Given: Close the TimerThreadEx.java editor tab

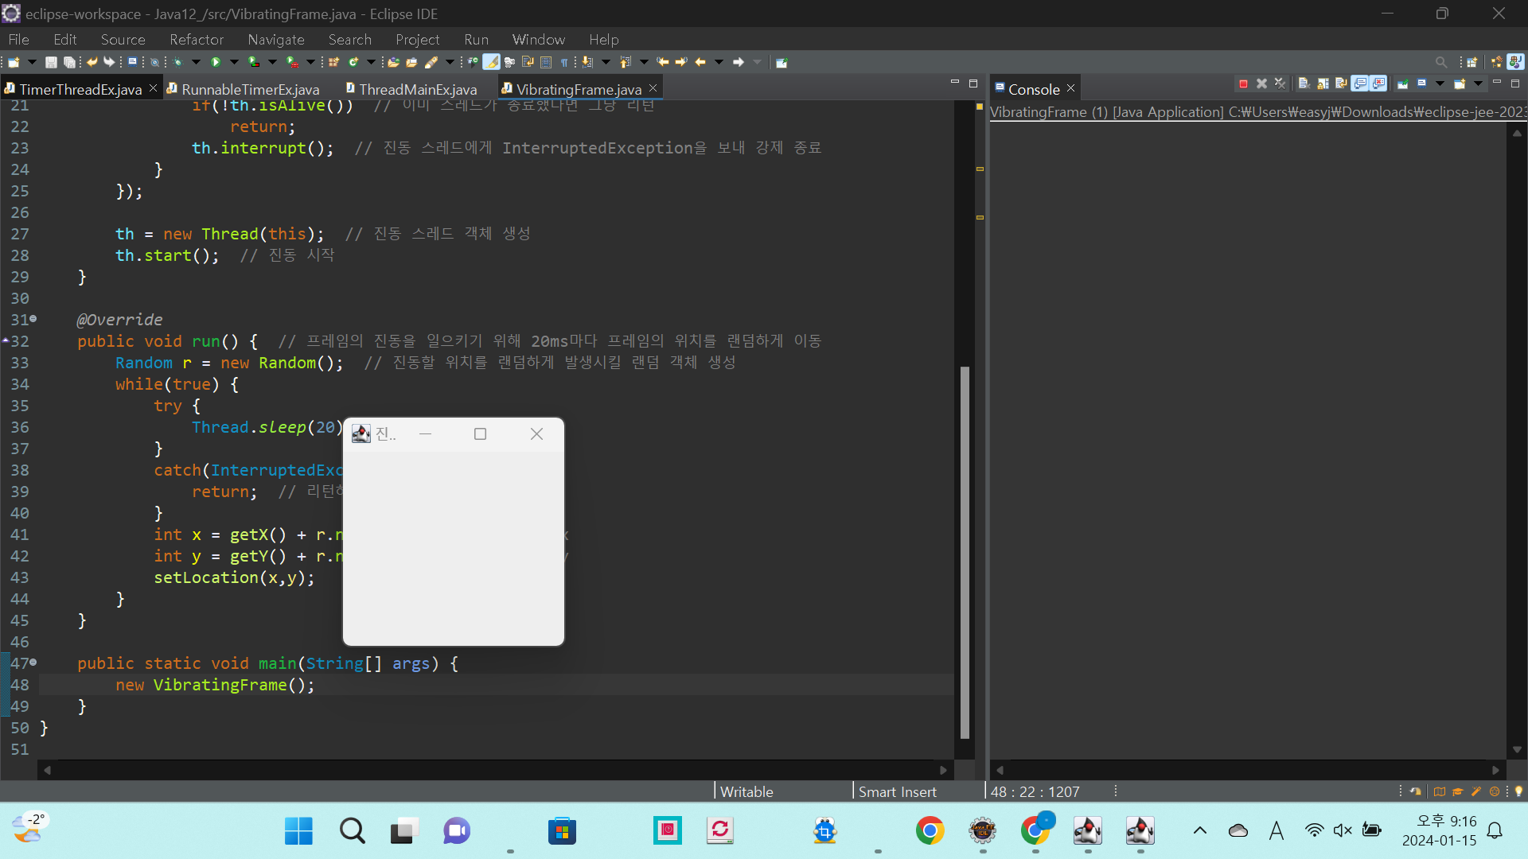Looking at the screenshot, I should [153, 88].
